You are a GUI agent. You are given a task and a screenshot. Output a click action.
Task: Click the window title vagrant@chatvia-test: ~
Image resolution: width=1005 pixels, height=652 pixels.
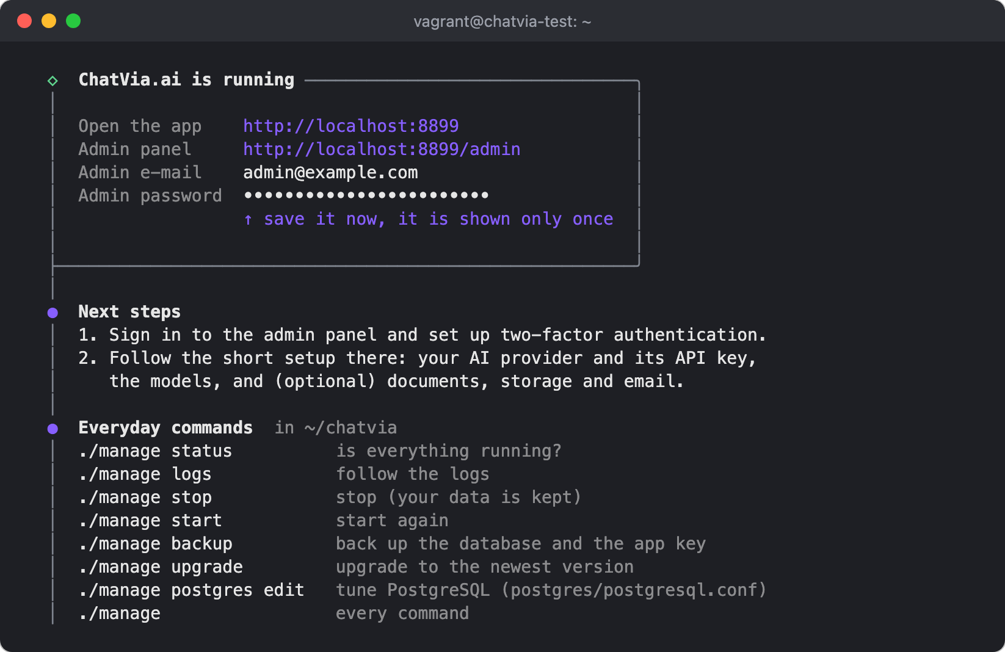coord(502,21)
